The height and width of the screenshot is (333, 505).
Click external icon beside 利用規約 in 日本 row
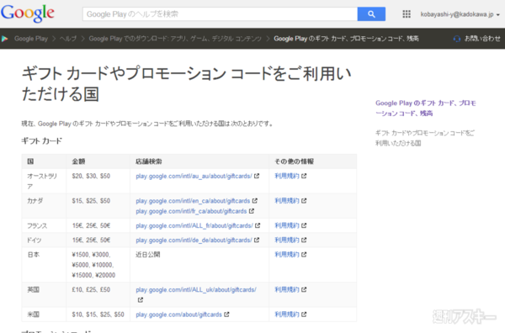304,255
